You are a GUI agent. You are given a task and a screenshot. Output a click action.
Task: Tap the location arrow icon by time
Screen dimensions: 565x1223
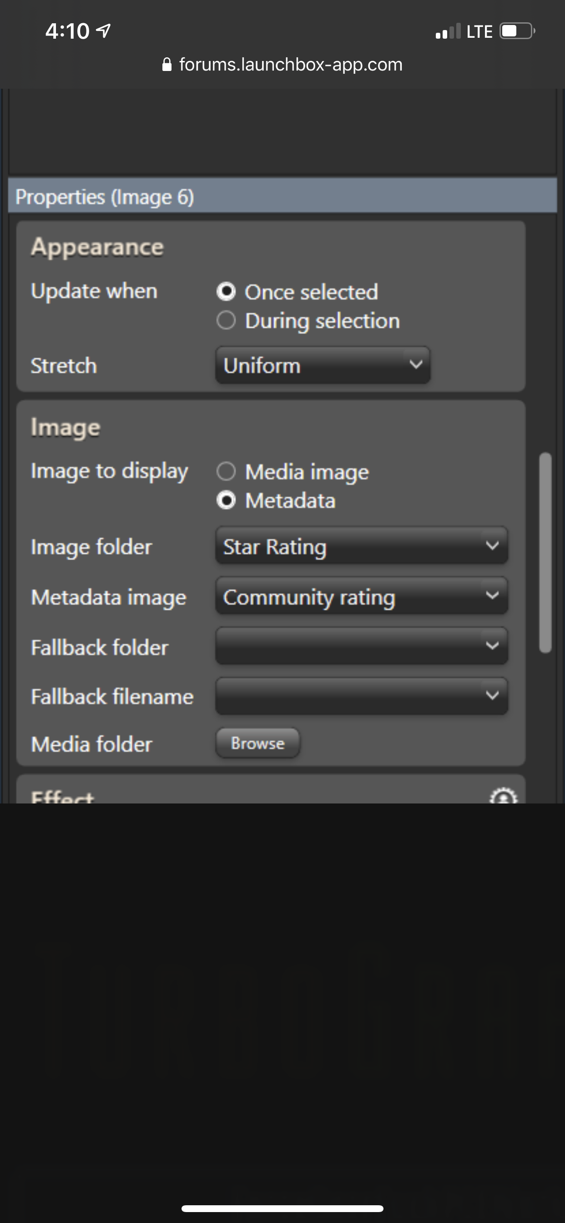tap(104, 31)
